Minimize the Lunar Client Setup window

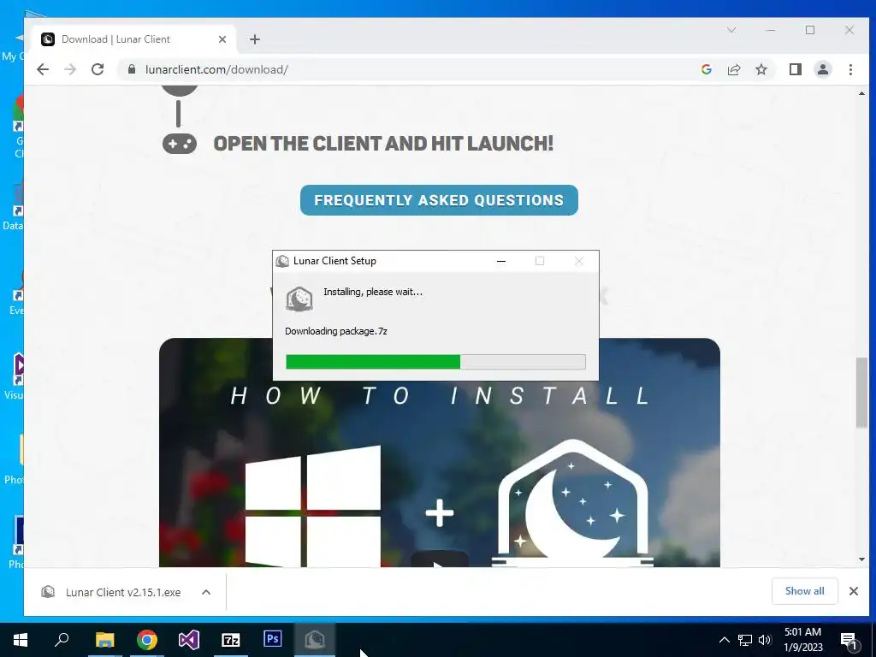[501, 261]
